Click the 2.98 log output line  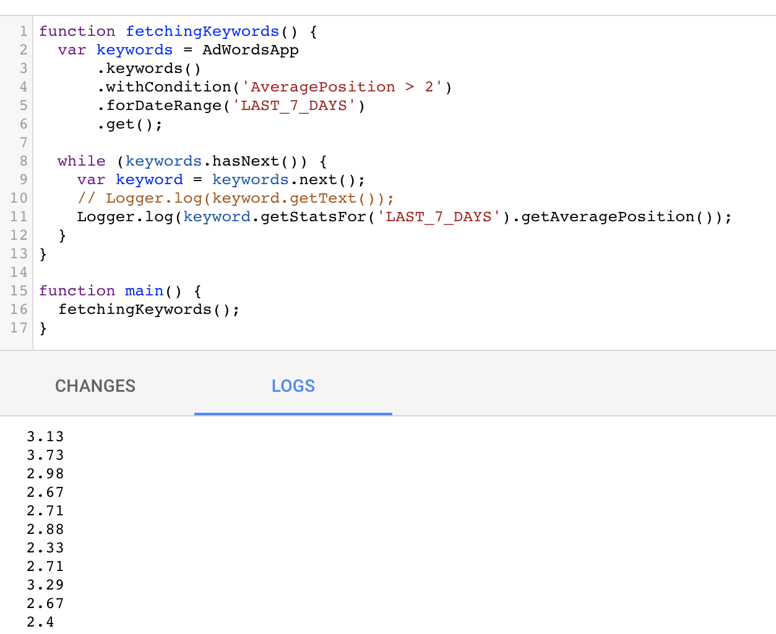click(x=45, y=474)
